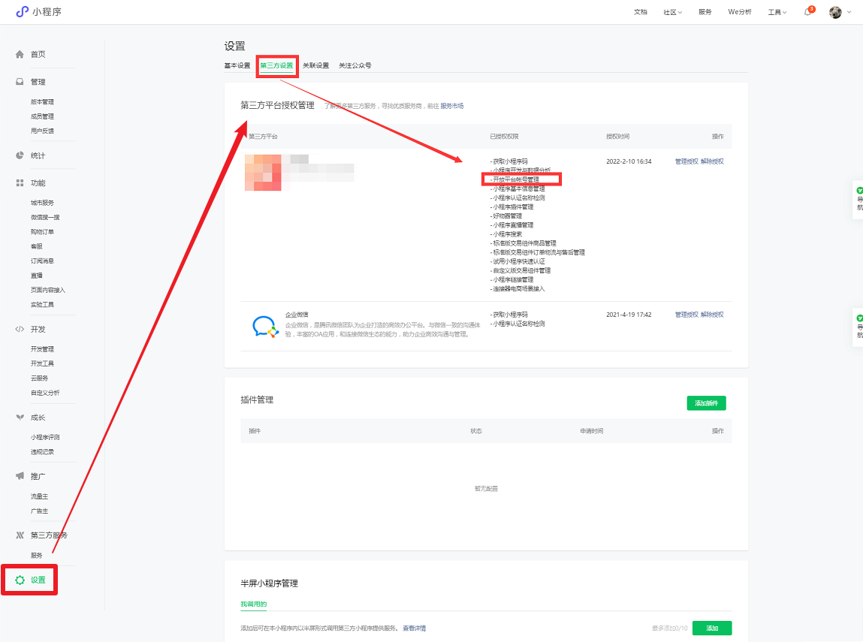Image resolution: width=863 pixels, height=642 pixels.
Task: Click the 功能 grid icon
Action: [20, 182]
